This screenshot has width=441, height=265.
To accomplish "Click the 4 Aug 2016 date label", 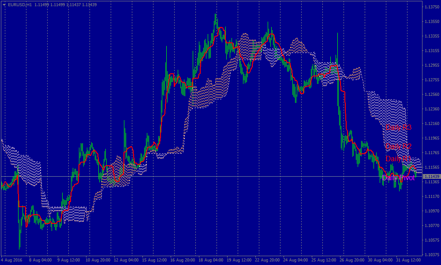I will tap(12, 260).
